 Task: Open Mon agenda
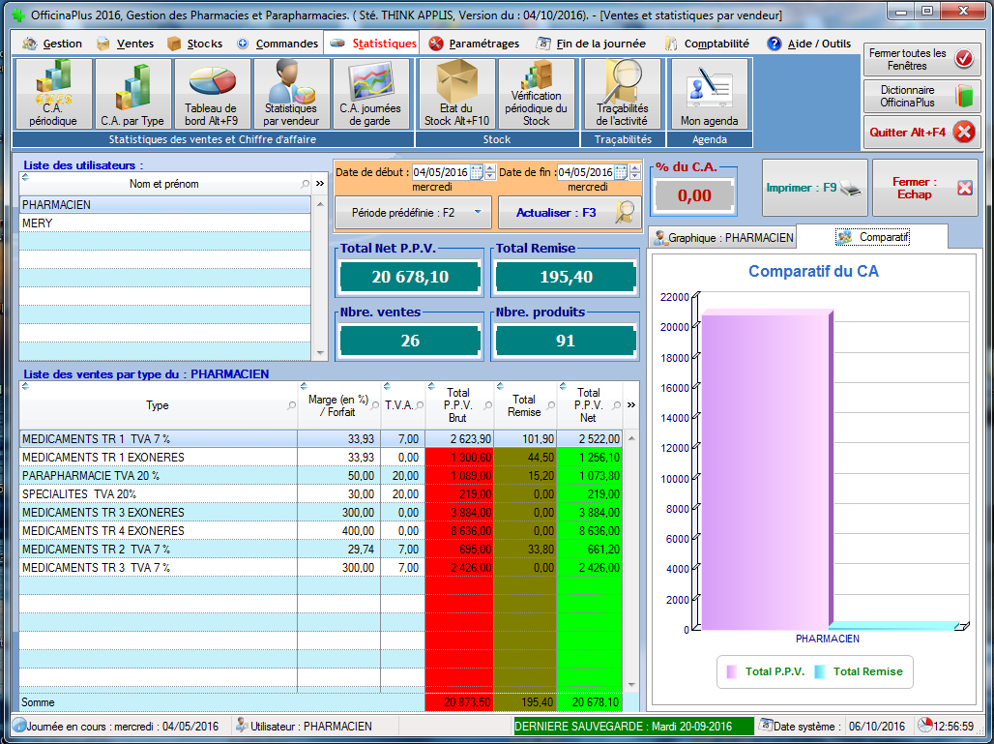(x=709, y=94)
